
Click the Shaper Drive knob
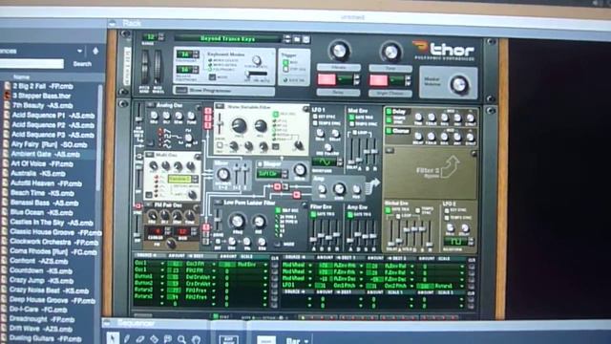click(x=299, y=170)
